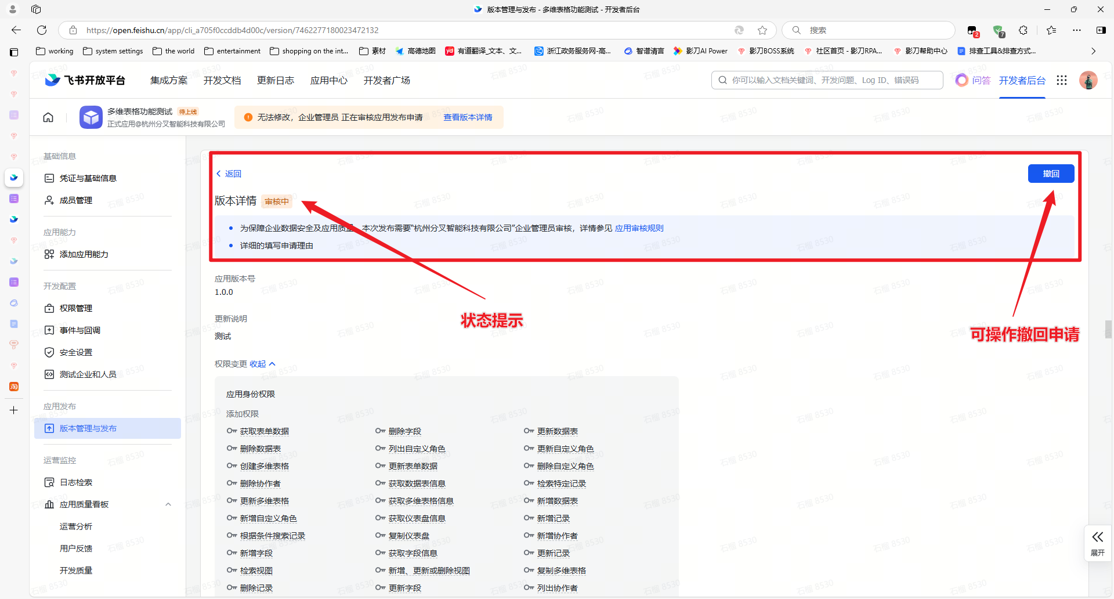Click the 返回 back link
The image size is (1114, 599).
[x=229, y=174]
